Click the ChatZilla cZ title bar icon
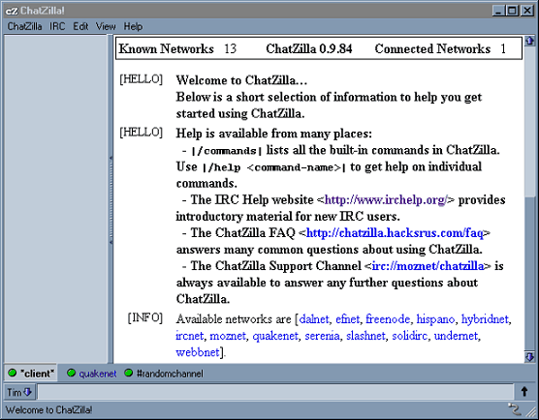 [x=12, y=11]
